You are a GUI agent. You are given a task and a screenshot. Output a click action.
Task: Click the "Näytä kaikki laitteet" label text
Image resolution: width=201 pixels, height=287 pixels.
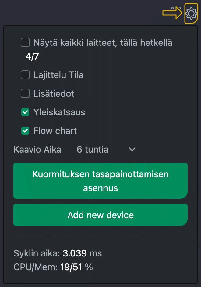click(x=103, y=43)
